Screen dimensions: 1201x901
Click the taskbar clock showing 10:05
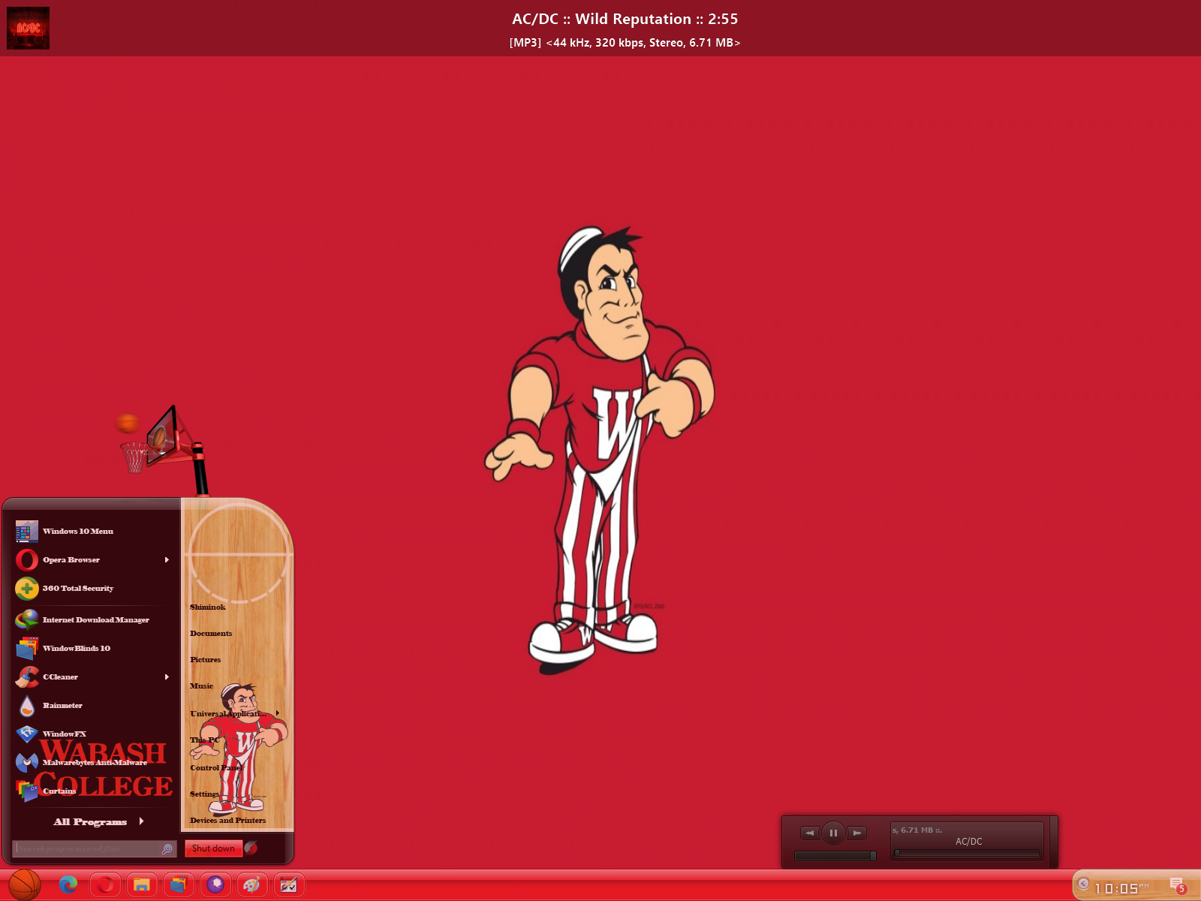pyautogui.click(x=1121, y=888)
